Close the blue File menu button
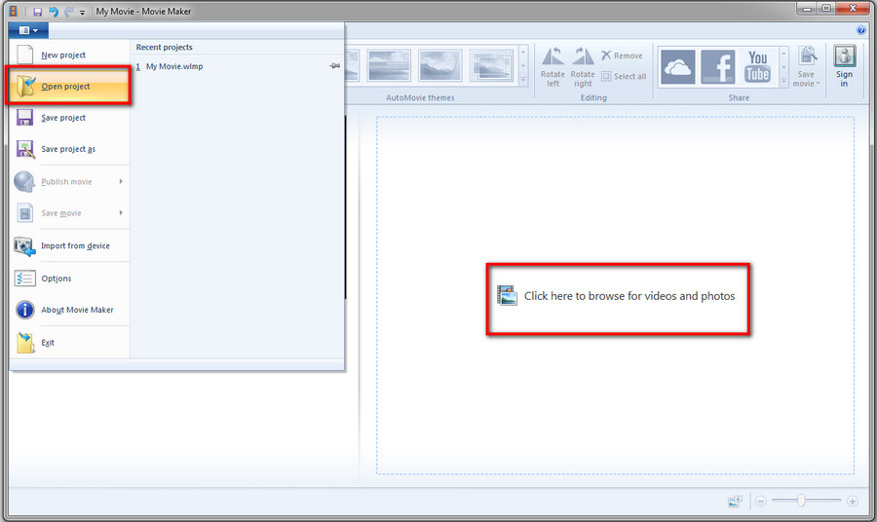Screen dimensions: 877x522 28,30
